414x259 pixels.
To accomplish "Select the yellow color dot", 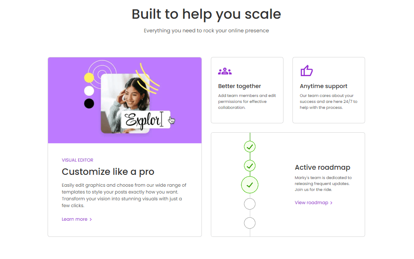I will 89,78.
